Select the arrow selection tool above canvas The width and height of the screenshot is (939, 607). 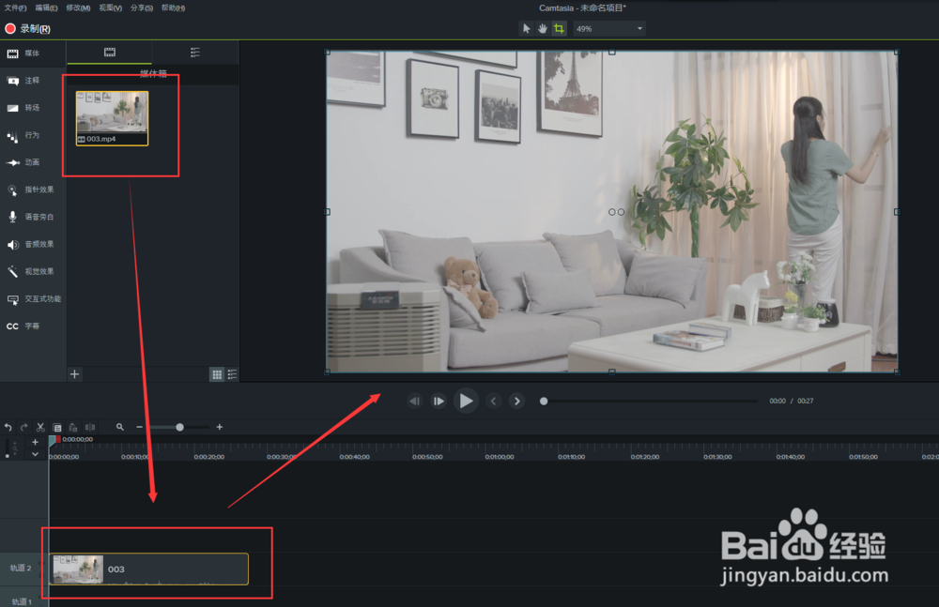tap(526, 29)
